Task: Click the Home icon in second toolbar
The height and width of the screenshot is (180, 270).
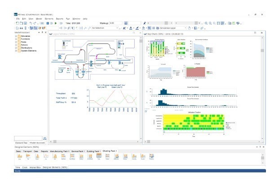Action: [x=17, y=28]
